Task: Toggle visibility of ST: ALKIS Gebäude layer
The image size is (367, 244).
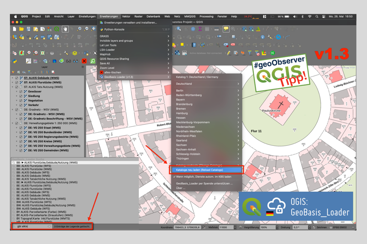Action: 17,78
